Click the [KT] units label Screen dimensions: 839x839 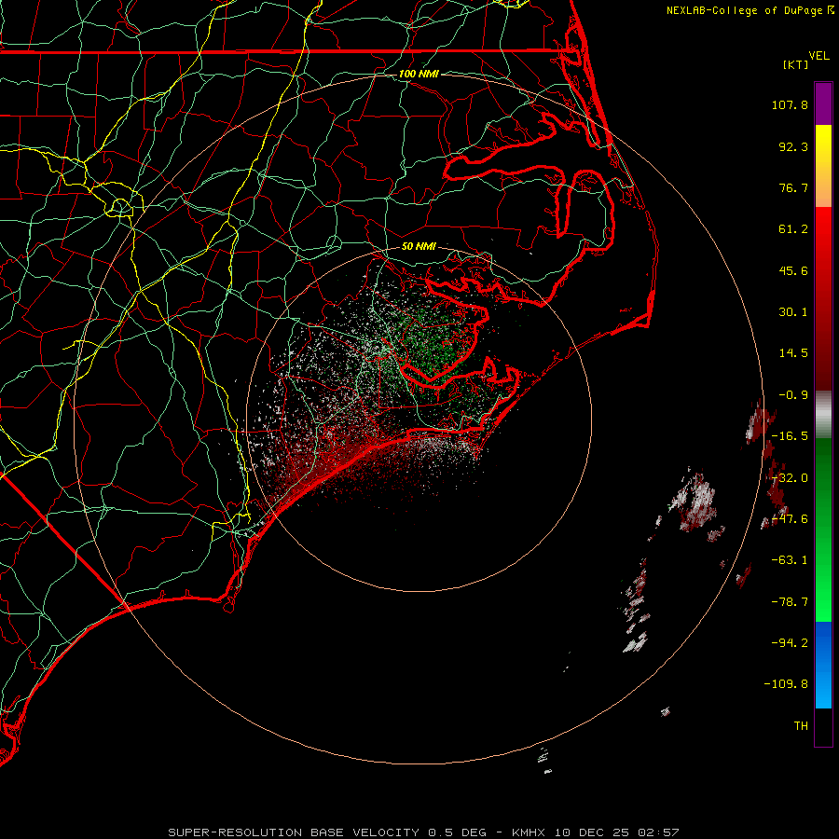(x=796, y=64)
